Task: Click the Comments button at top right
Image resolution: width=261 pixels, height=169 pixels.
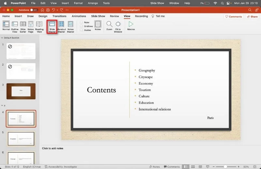Action: point(234,17)
